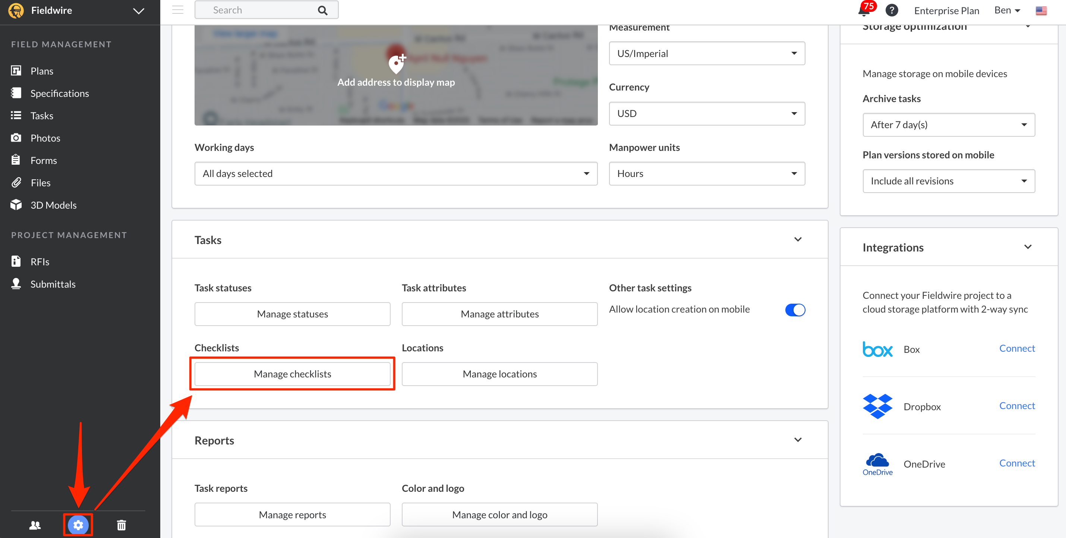
Task: Open the Archive tasks dropdown
Action: (x=948, y=125)
